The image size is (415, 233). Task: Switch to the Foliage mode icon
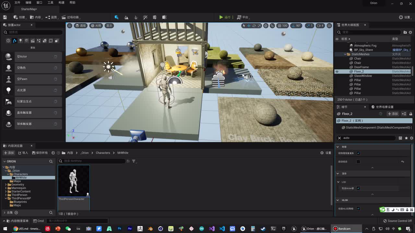[x=136, y=17]
